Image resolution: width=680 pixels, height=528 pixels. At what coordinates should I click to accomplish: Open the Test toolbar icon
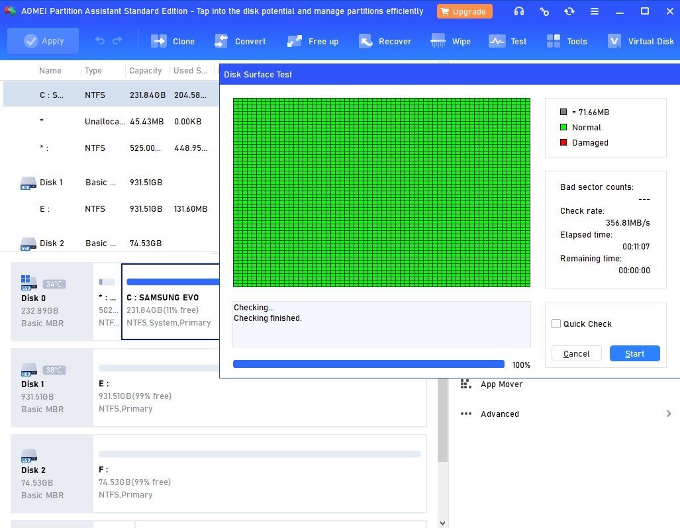(x=507, y=41)
